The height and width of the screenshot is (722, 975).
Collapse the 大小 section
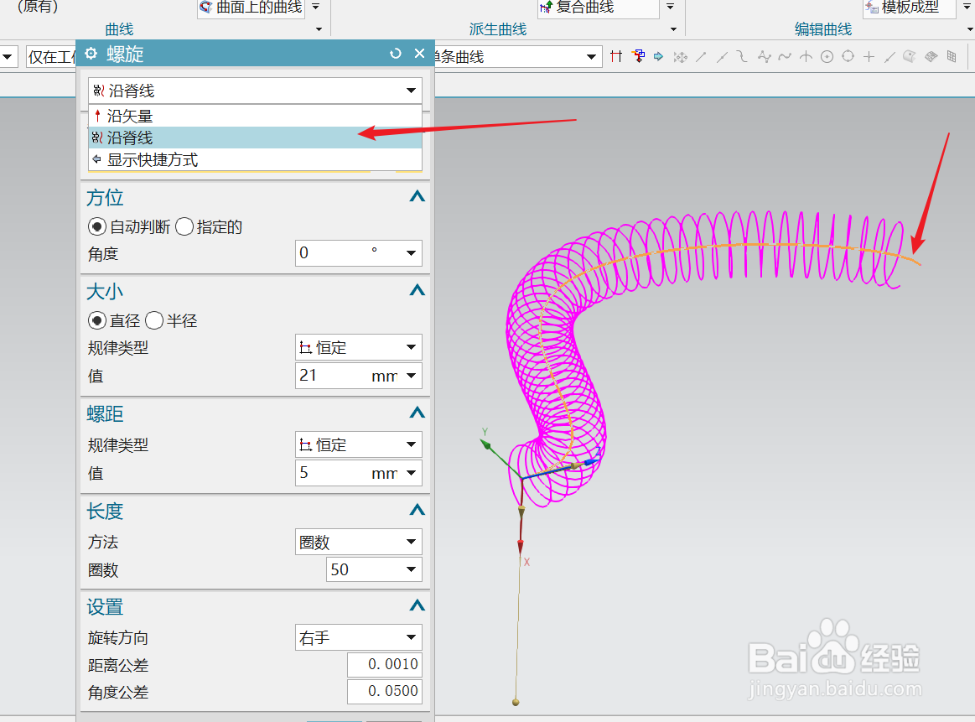pyautogui.click(x=417, y=290)
